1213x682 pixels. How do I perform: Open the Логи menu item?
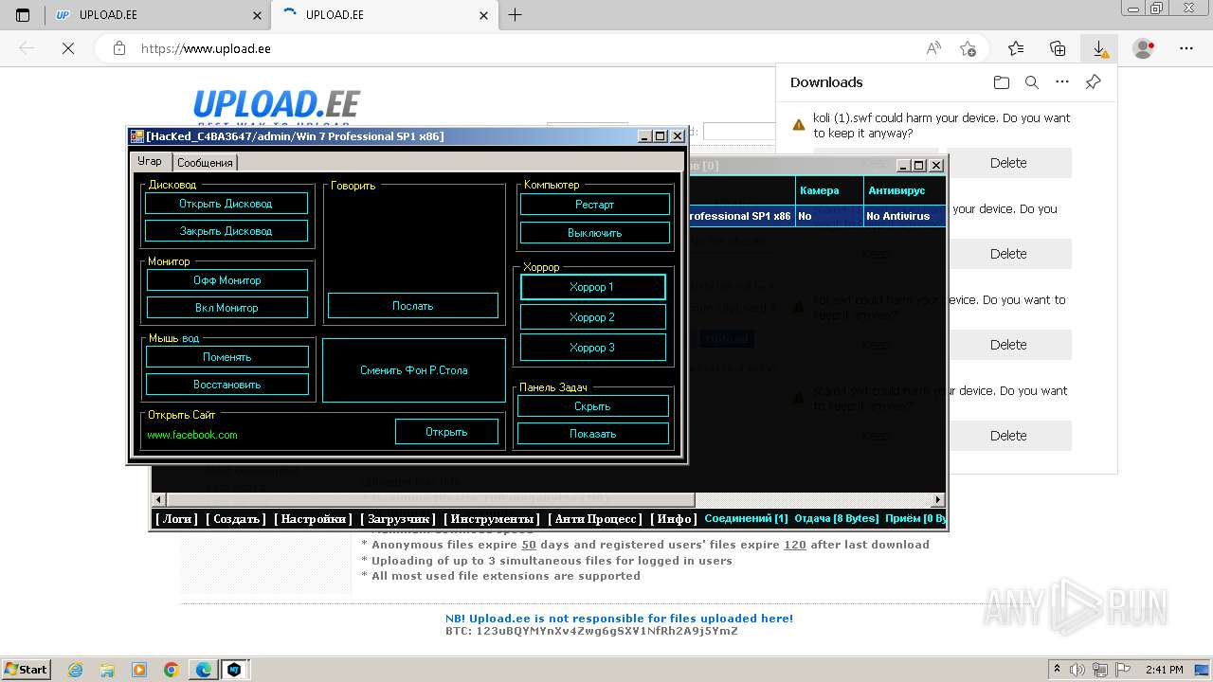click(176, 519)
